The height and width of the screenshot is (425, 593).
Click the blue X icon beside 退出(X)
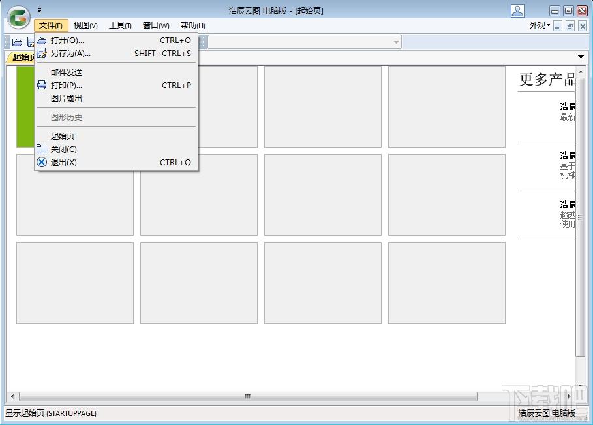[x=42, y=162]
